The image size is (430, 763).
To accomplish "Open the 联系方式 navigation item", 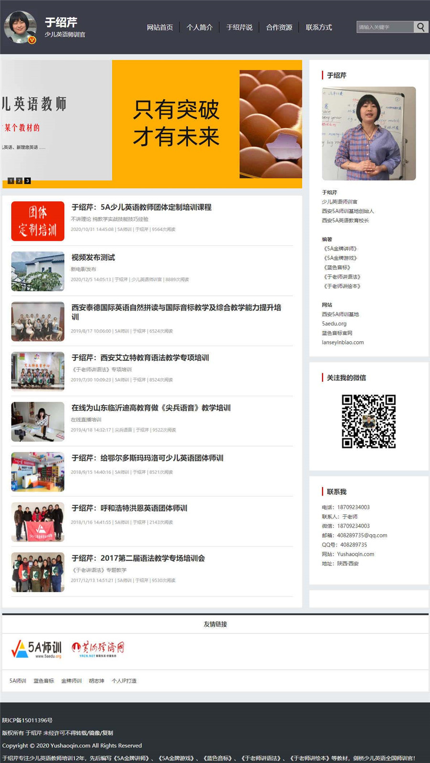I will (x=319, y=27).
